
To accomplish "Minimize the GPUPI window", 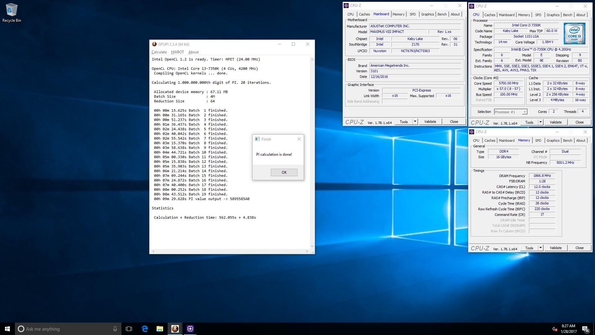I will click(279, 44).
